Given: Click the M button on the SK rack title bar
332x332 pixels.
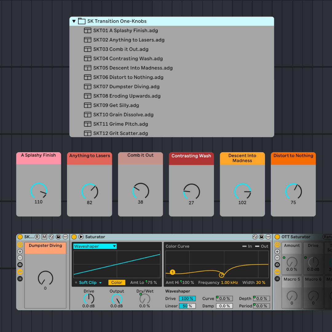Looking at the screenshot, I should 45,237.
